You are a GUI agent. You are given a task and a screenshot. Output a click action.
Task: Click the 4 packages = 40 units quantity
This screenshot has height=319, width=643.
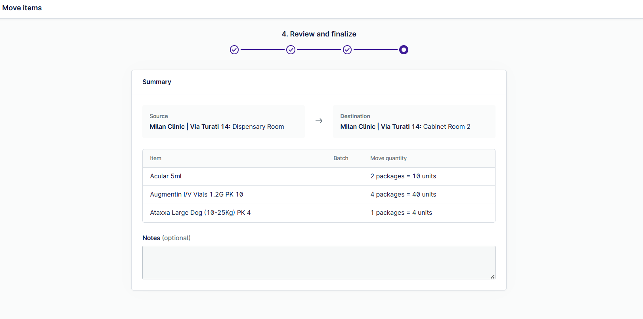(403, 195)
